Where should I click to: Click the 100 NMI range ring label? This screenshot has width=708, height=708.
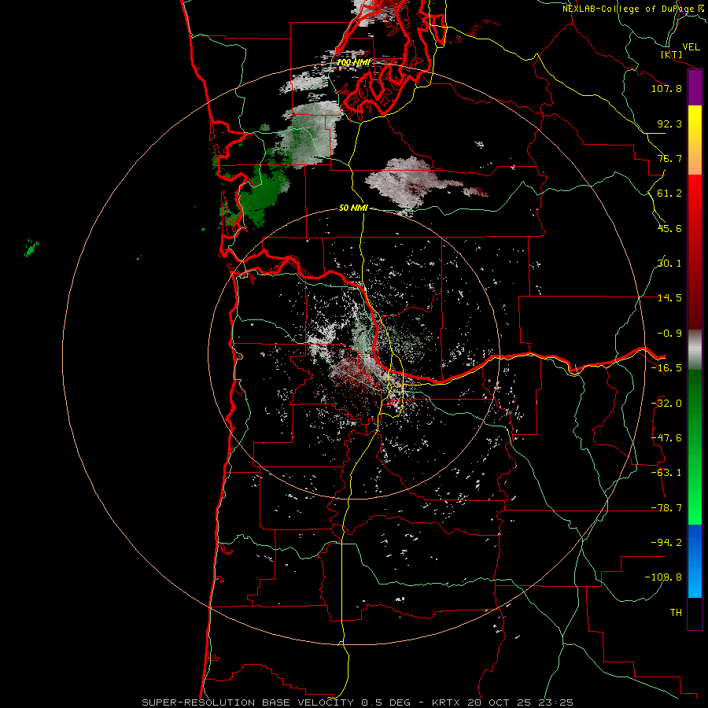353,62
